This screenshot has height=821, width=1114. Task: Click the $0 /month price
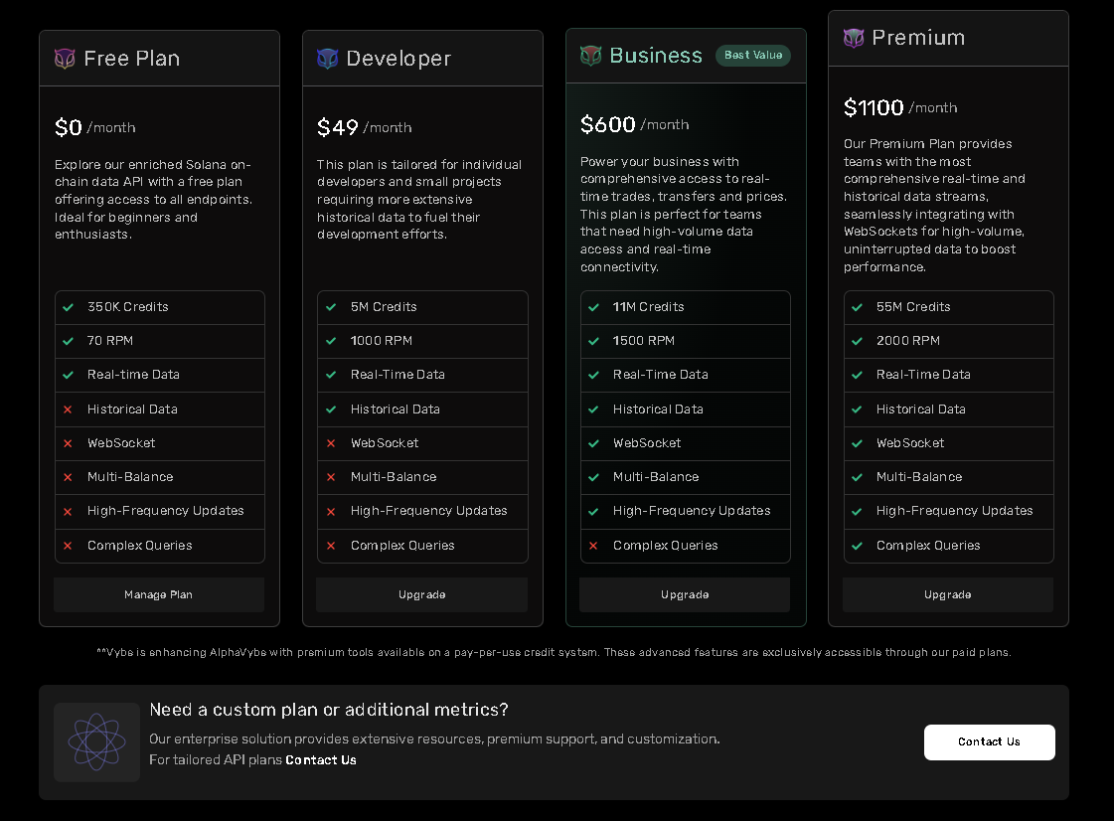tap(95, 127)
